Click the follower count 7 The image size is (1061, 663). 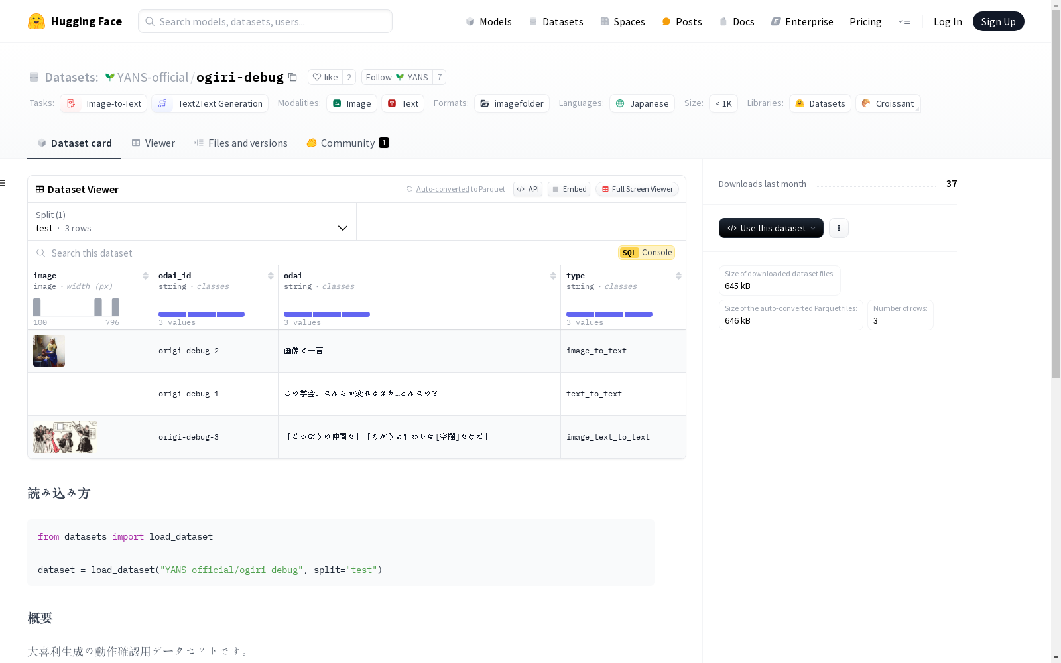(439, 77)
